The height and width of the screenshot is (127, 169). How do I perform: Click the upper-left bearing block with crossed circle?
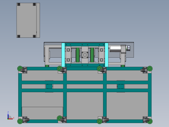[68, 50]
